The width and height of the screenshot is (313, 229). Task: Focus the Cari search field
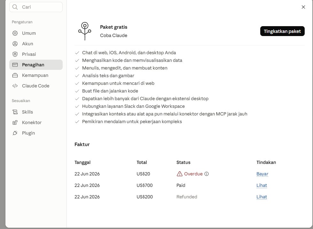[x=36, y=7]
